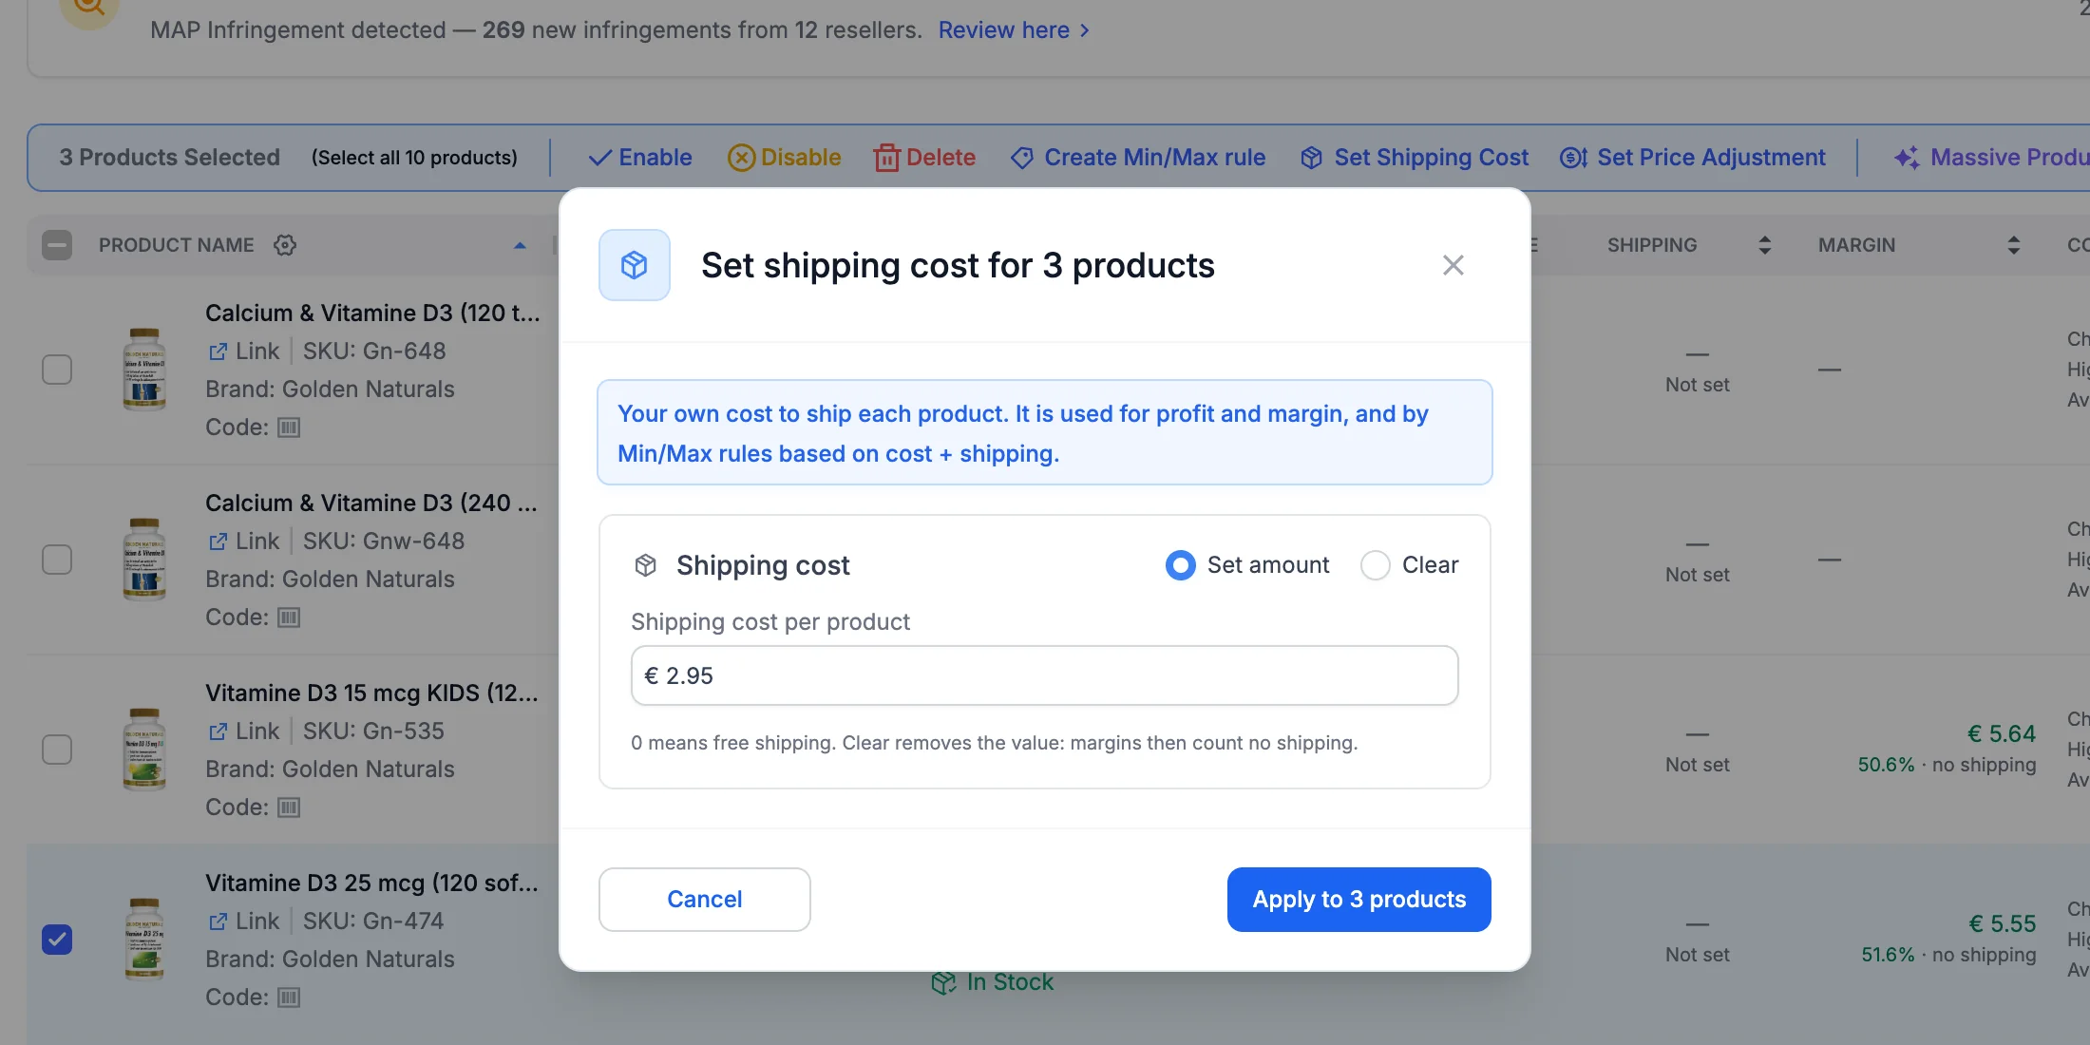Click the box icon in dialog header
This screenshot has height=1045, width=2090.
(x=634, y=265)
